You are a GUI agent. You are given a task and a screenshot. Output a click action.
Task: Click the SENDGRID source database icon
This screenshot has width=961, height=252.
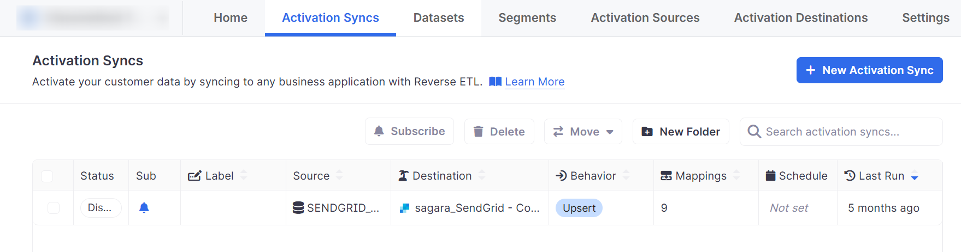click(x=298, y=208)
